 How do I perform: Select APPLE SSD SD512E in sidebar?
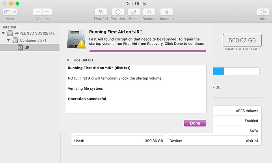pos(36,33)
